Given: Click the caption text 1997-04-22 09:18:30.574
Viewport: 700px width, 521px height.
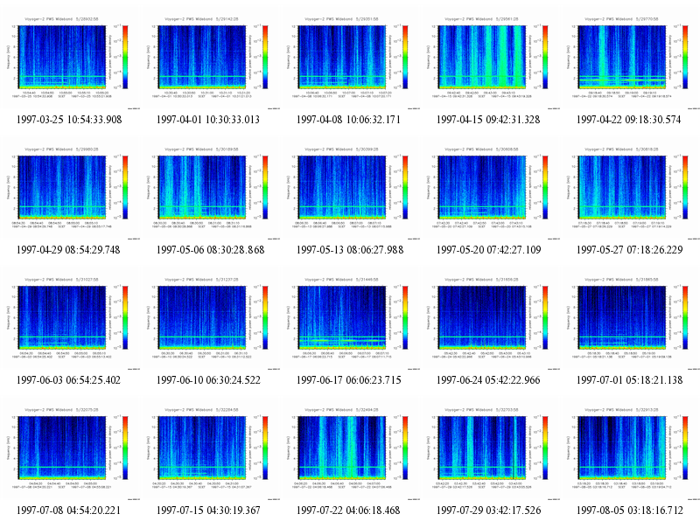Looking at the screenshot, I should pyautogui.click(x=628, y=120).
